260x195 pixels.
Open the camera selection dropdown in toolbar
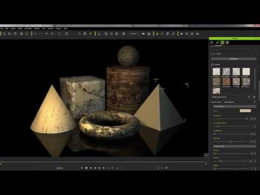pos(134,34)
